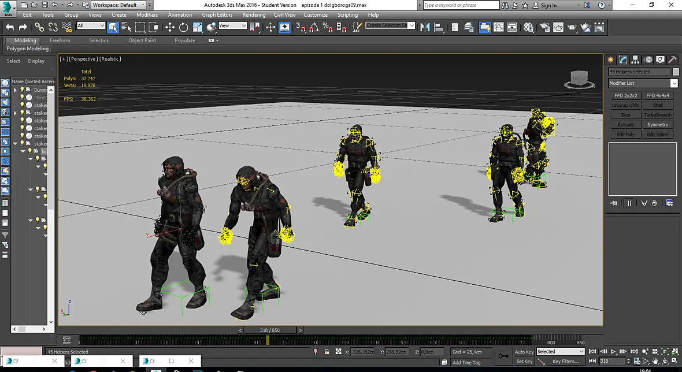Screen dimensions: 682x372
Task: Click the Mirror tool icon
Action: (x=425, y=27)
